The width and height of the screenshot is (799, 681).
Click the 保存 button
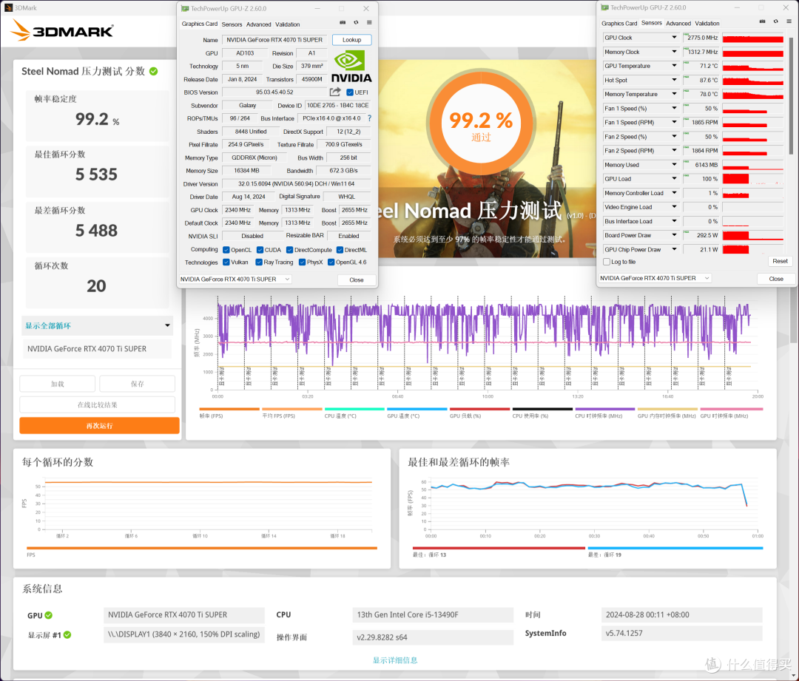coord(138,384)
